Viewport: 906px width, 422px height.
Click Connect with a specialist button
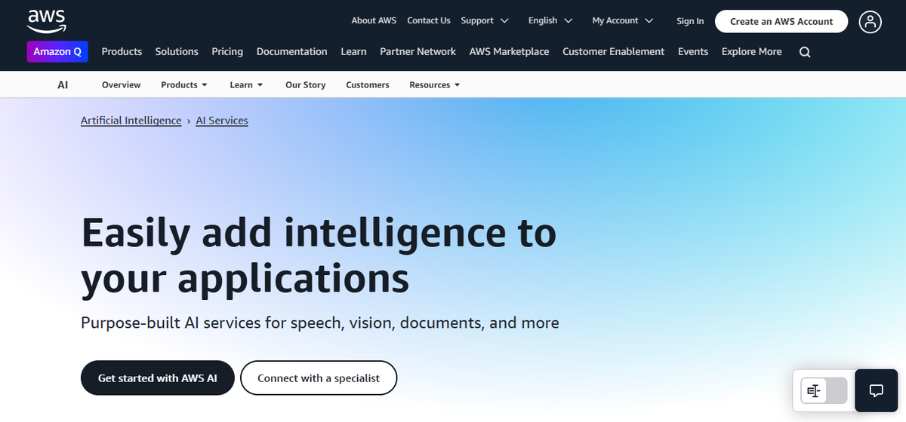click(319, 378)
